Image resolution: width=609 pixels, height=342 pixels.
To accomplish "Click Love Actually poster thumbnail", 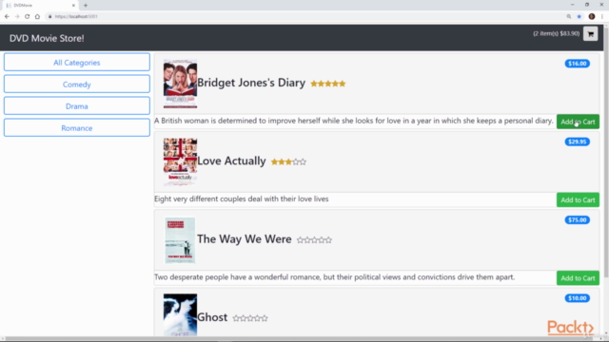I will [180, 161].
